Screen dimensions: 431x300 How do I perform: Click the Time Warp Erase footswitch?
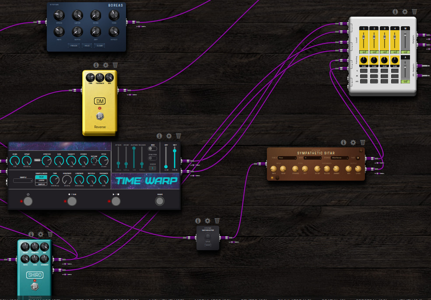[x=160, y=201]
